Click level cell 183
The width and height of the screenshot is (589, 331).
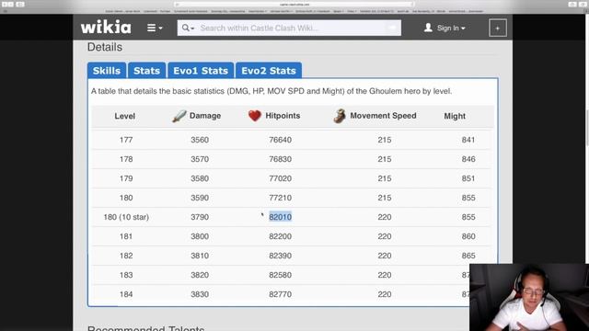click(126, 275)
